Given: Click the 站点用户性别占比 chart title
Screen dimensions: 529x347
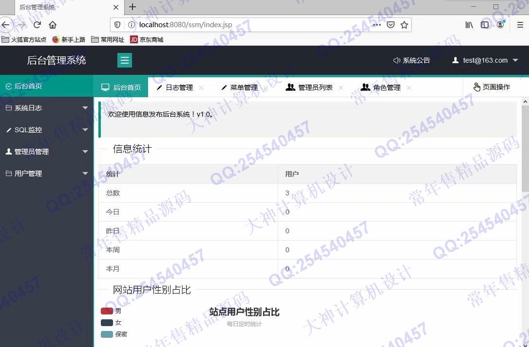Looking at the screenshot, I should (244, 312).
